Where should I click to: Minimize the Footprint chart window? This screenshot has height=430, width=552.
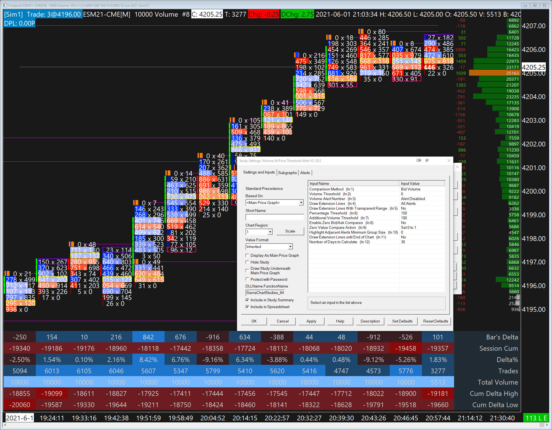click(x=525, y=5)
